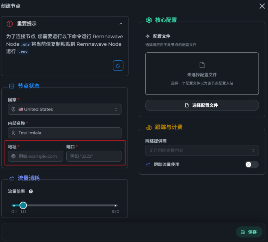
Task: Click the document icon in empty config area
Action: click(x=202, y=65)
